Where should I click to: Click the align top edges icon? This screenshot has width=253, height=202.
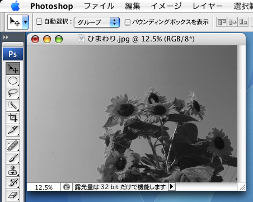(222, 22)
